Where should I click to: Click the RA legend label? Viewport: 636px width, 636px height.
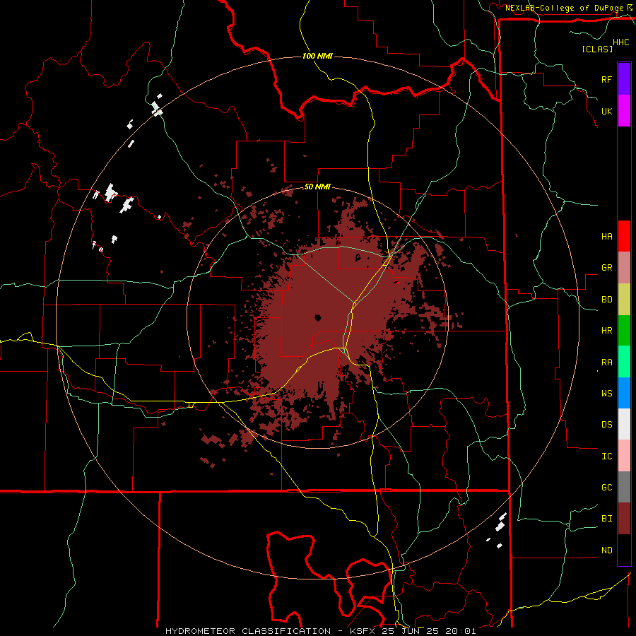(x=607, y=363)
